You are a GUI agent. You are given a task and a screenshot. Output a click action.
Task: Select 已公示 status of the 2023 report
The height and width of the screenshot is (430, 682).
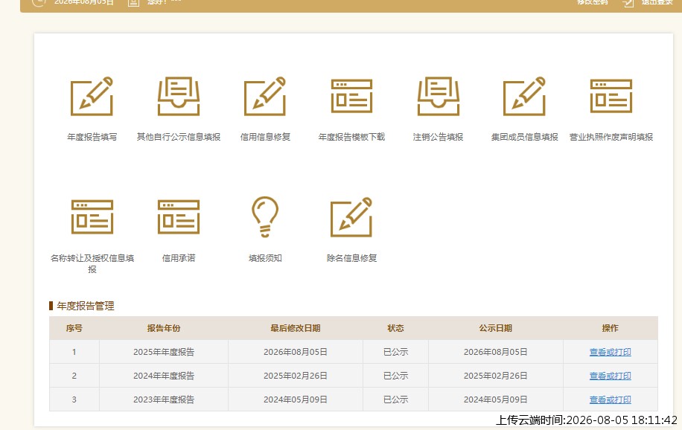pos(395,399)
